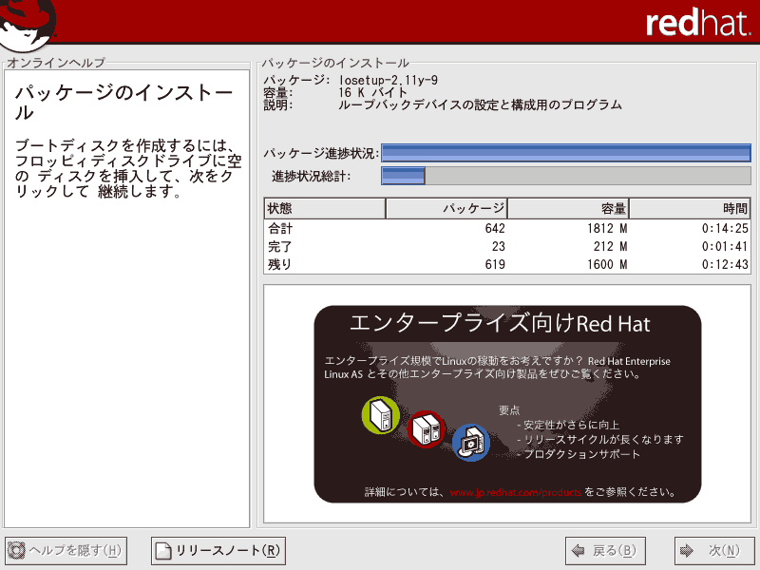Open the リリースノート release notes
Image resolution: width=760 pixels, height=570 pixels.
(x=218, y=550)
